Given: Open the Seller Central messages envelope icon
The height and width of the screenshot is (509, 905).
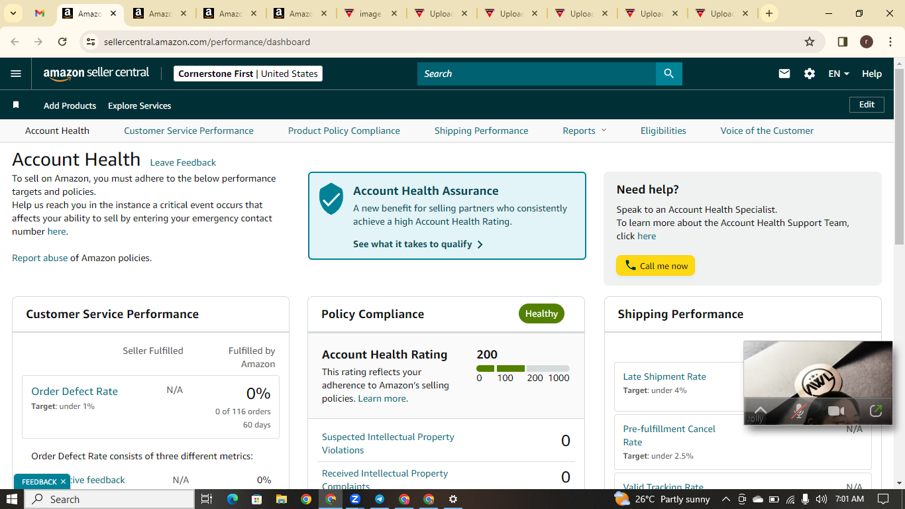Looking at the screenshot, I should (x=784, y=74).
